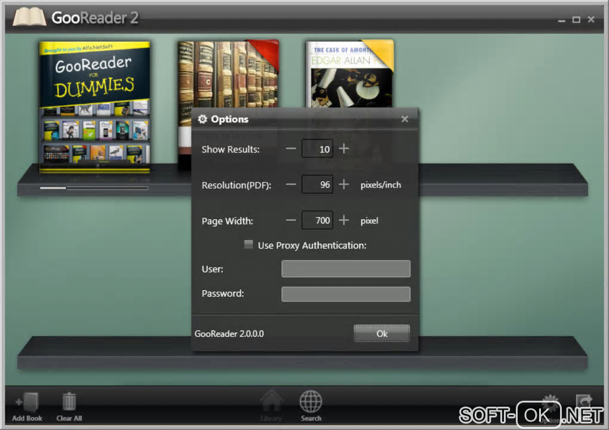Viewport: 609px width, 430px height.
Task: Confirm options with the Ok button
Action: pyautogui.click(x=382, y=334)
